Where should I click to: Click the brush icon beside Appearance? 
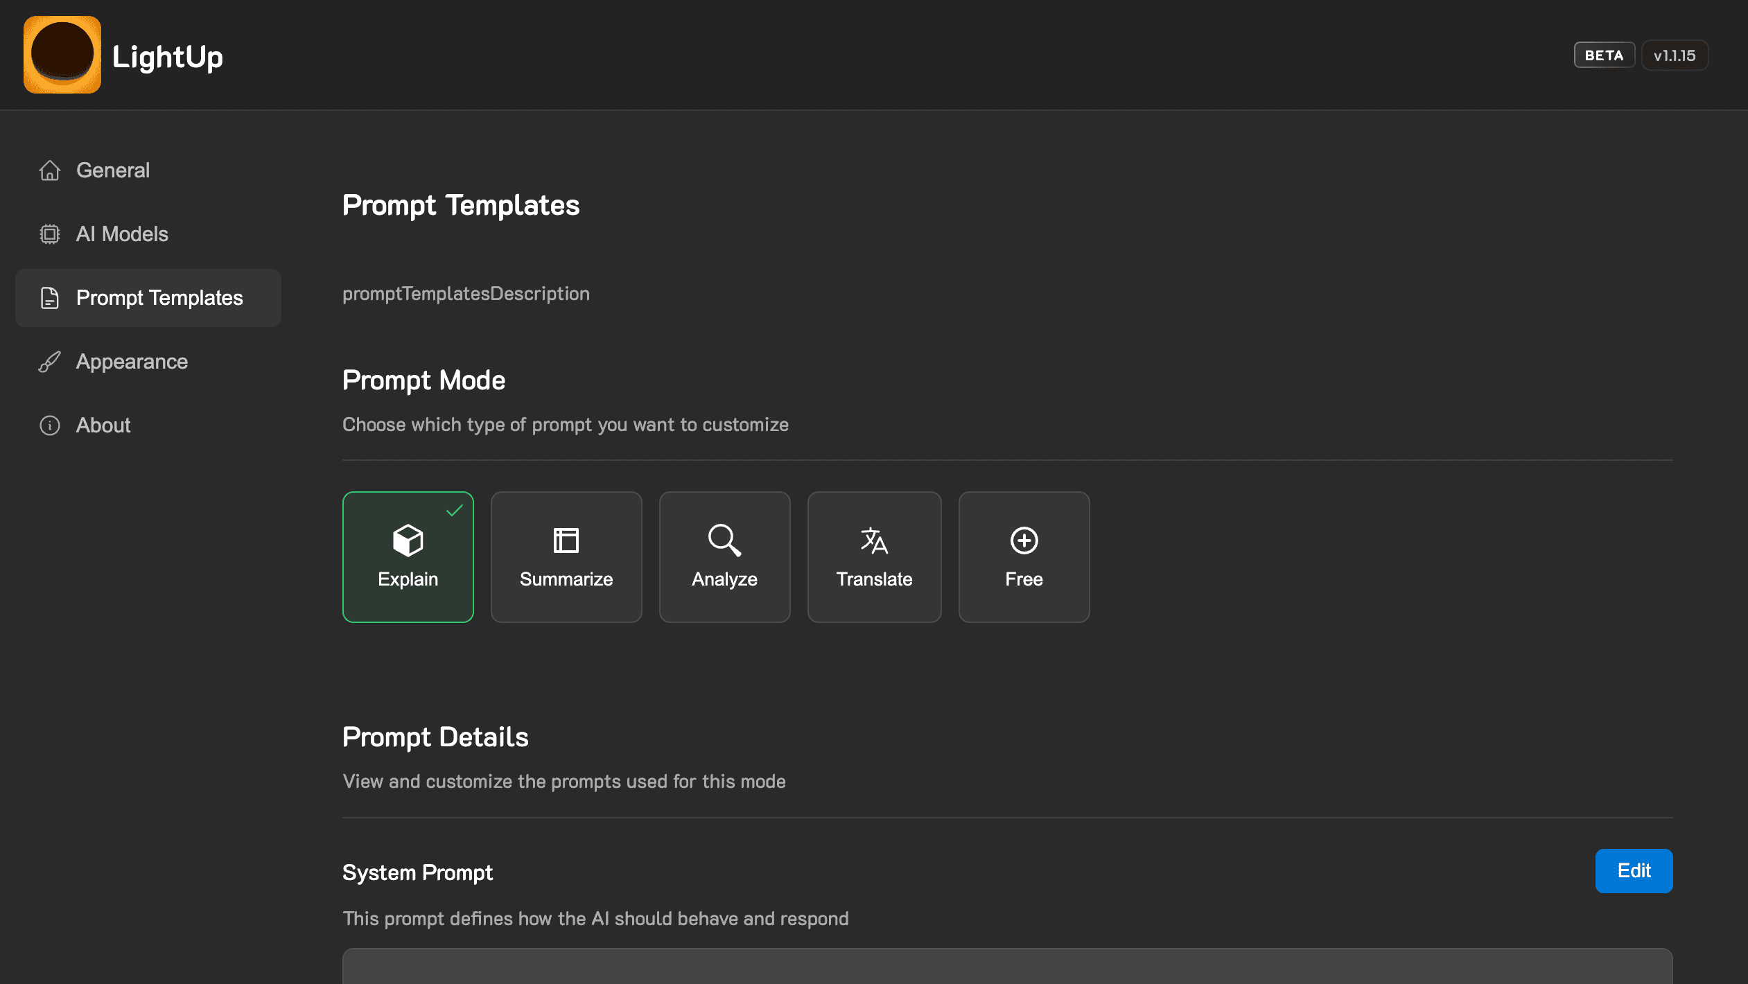pos(49,361)
